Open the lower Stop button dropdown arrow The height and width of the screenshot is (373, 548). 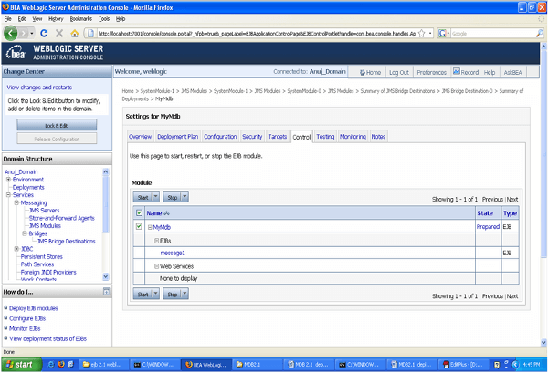coord(184,295)
